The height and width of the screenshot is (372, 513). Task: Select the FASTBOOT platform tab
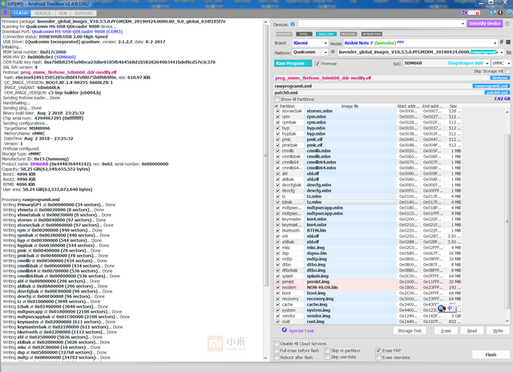point(284,34)
